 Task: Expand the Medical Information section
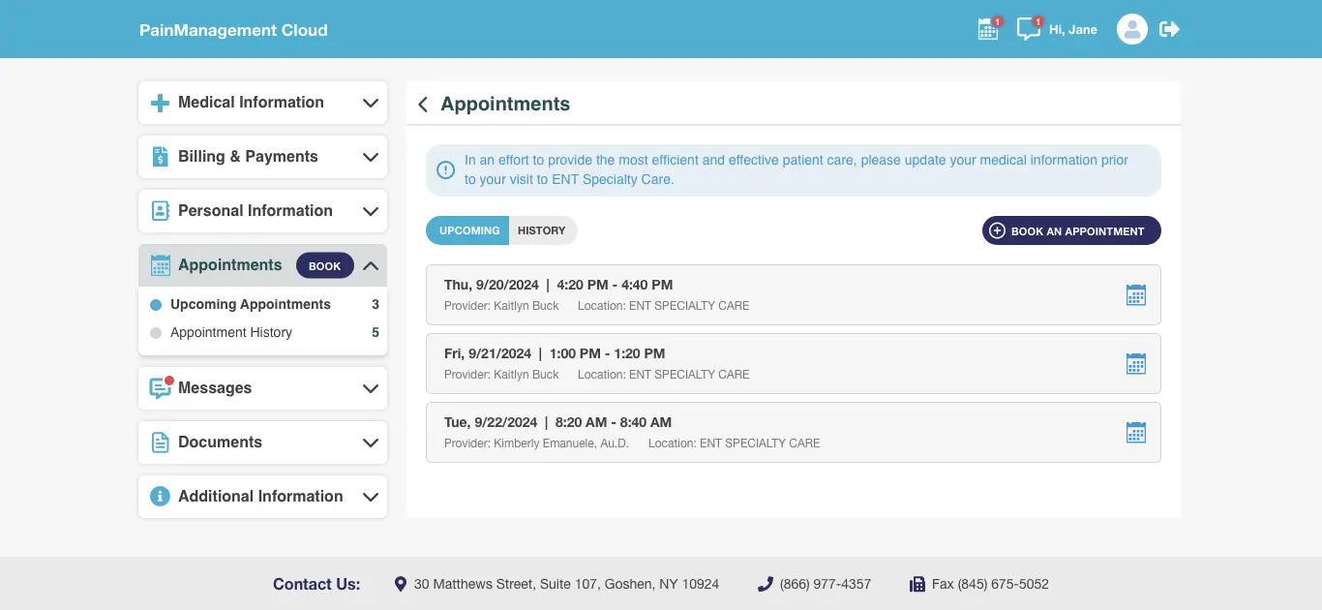[262, 102]
